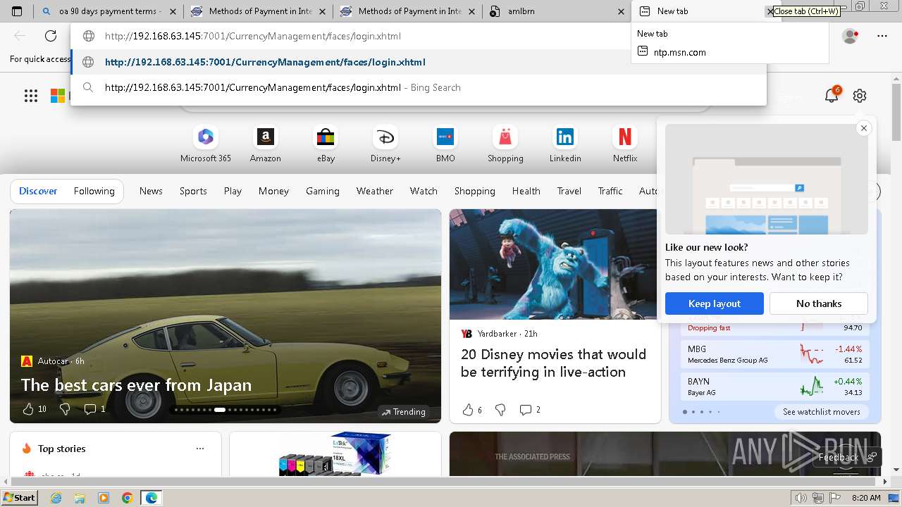Open Linkedin quick link
This screenshot has width=902, height=507.
[565, 144]
